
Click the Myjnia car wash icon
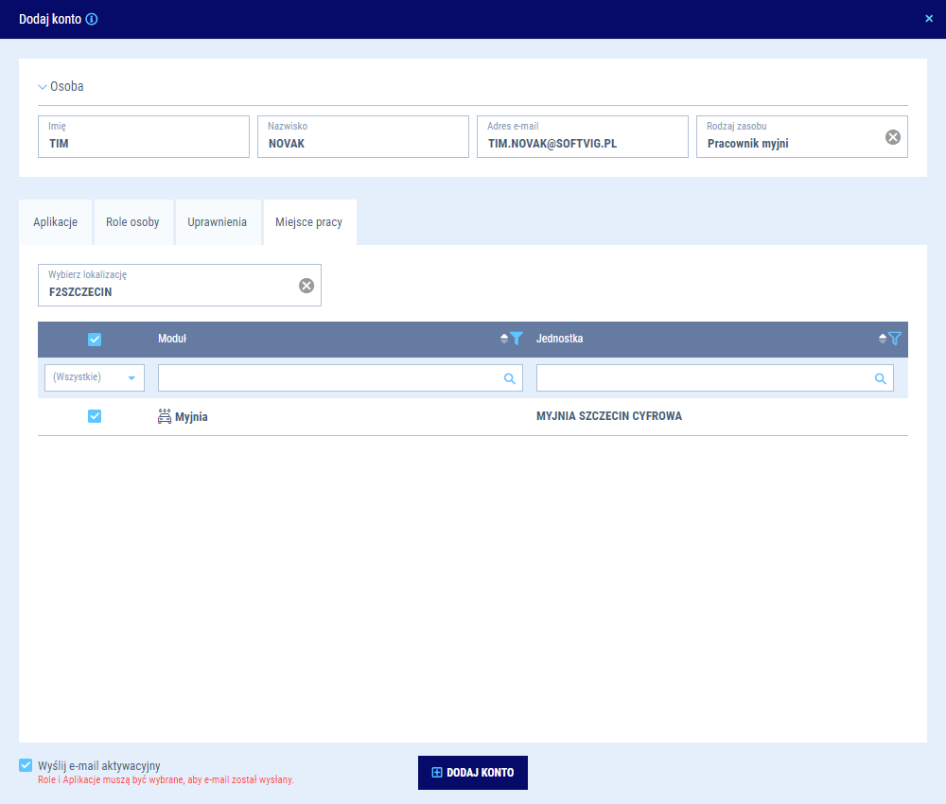pos(165,416)
